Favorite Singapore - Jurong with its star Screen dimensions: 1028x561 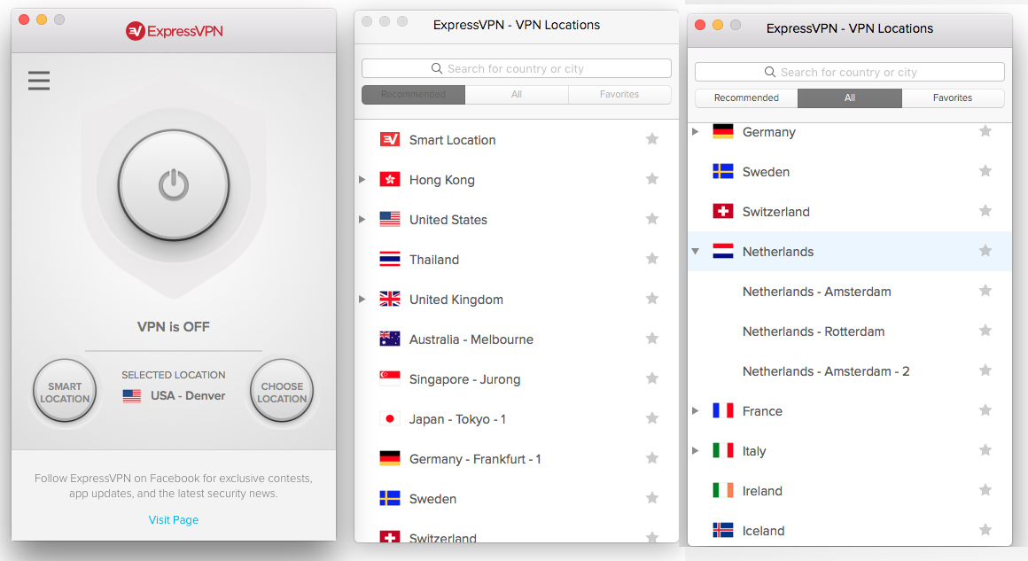(x=651, y=378)
